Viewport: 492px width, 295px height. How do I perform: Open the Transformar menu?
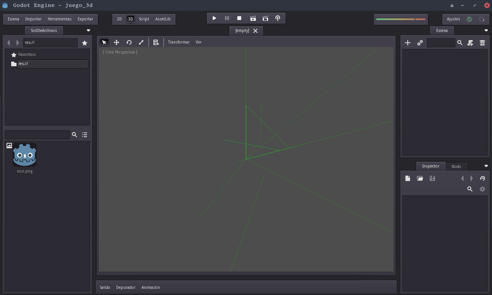point(179,42)
